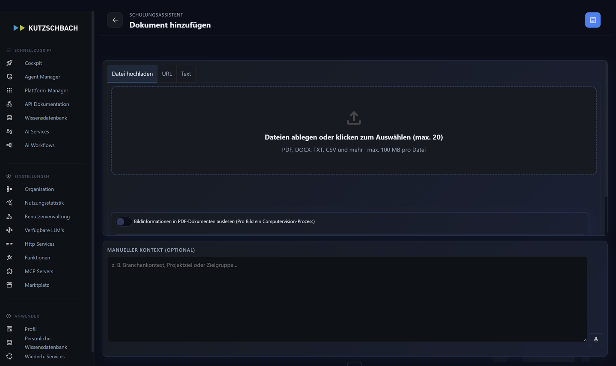Image resolution: width=616 pixels, height=366 pixels.
Task: Open API Dokumentation menu entry
Action: click(x=46, y=104)
